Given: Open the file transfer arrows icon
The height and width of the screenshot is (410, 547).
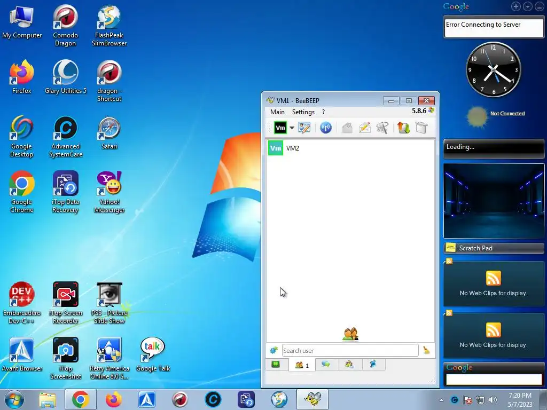Looking at the screenshot, I should click(x=404, y=128).
